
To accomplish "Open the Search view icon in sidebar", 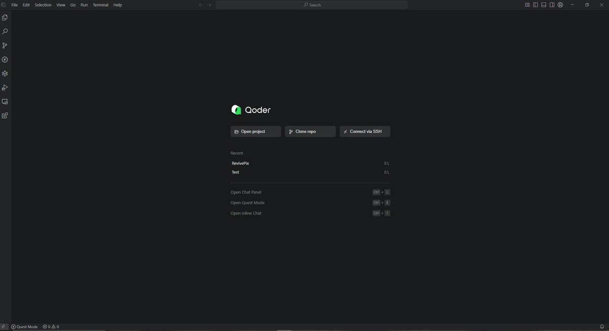I will tap(5, 31).
